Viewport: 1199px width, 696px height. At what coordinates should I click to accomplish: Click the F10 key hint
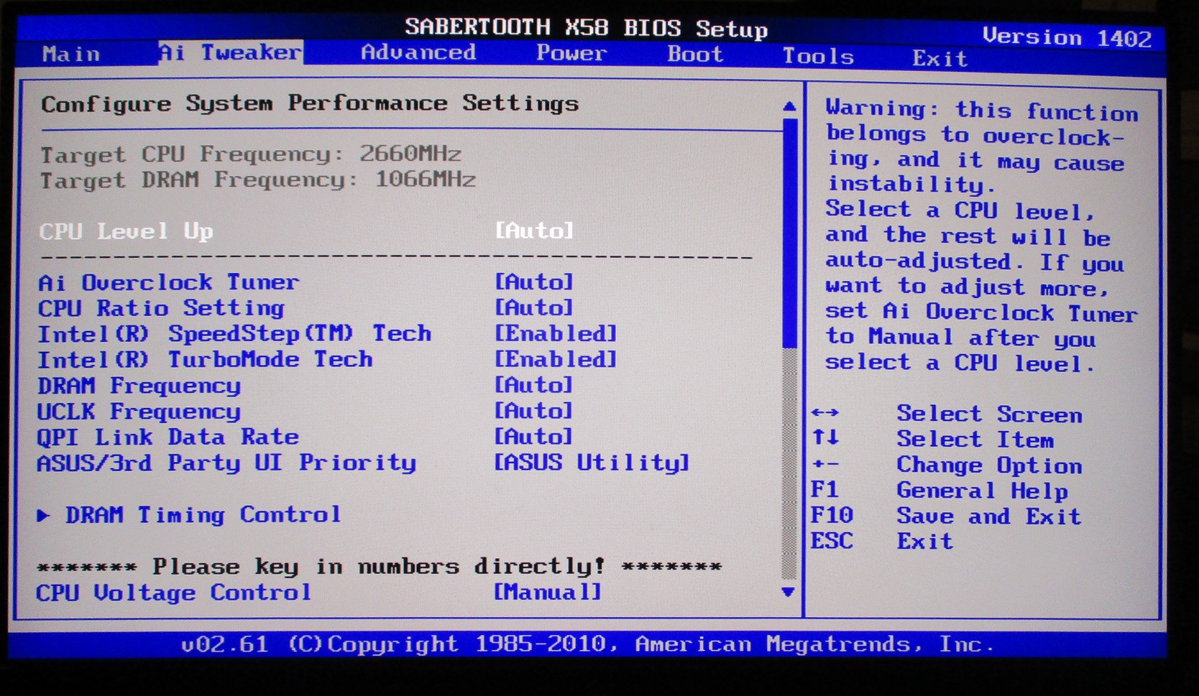pos(832,515)
